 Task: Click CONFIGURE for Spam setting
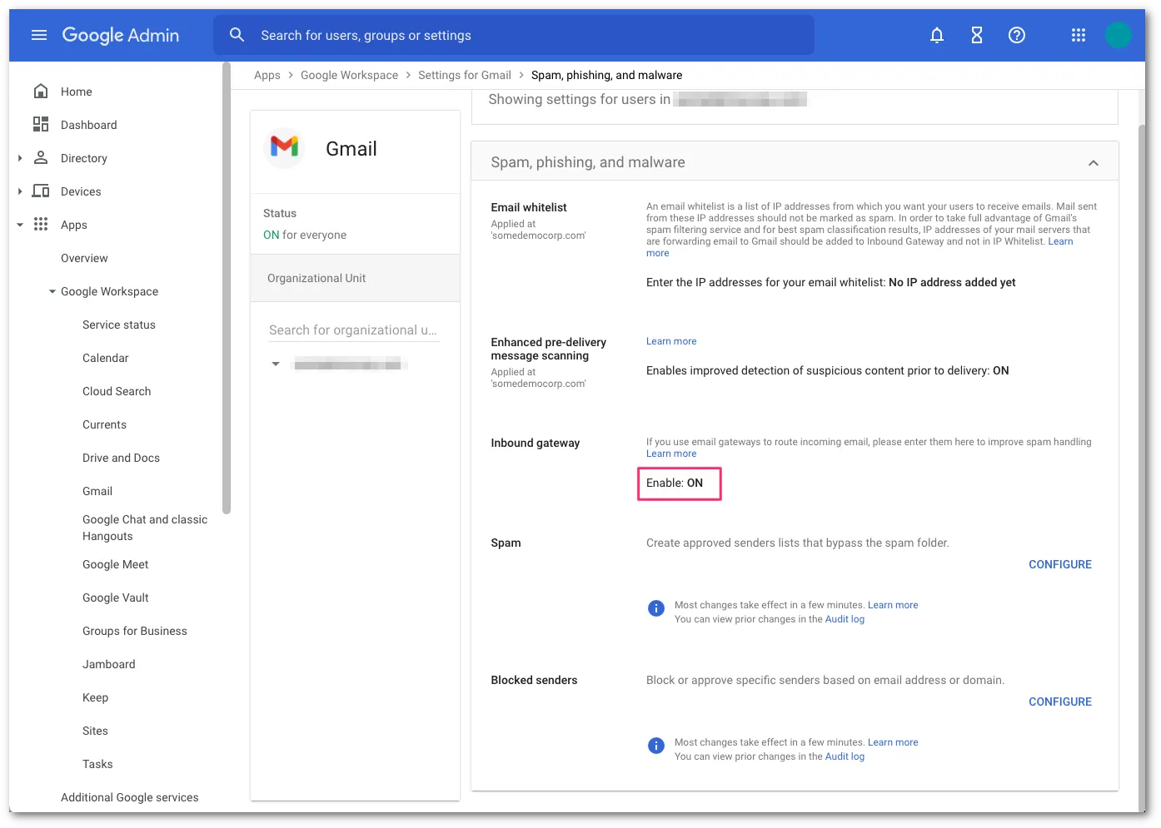tap(1059, 564)
